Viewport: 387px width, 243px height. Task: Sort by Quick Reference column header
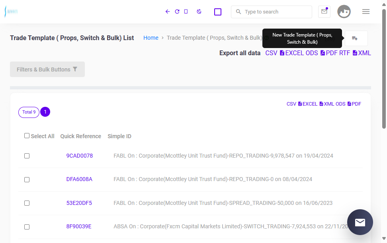81,136
